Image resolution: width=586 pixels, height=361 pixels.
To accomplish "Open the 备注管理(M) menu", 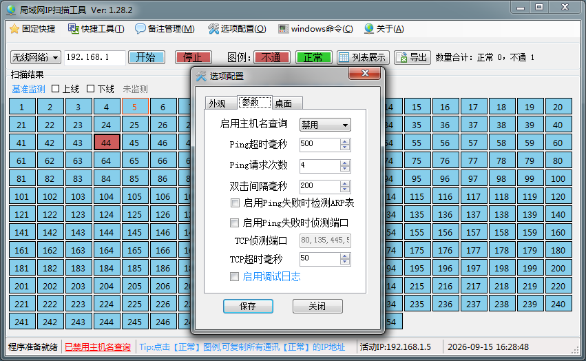I will (x=165, y=29).
